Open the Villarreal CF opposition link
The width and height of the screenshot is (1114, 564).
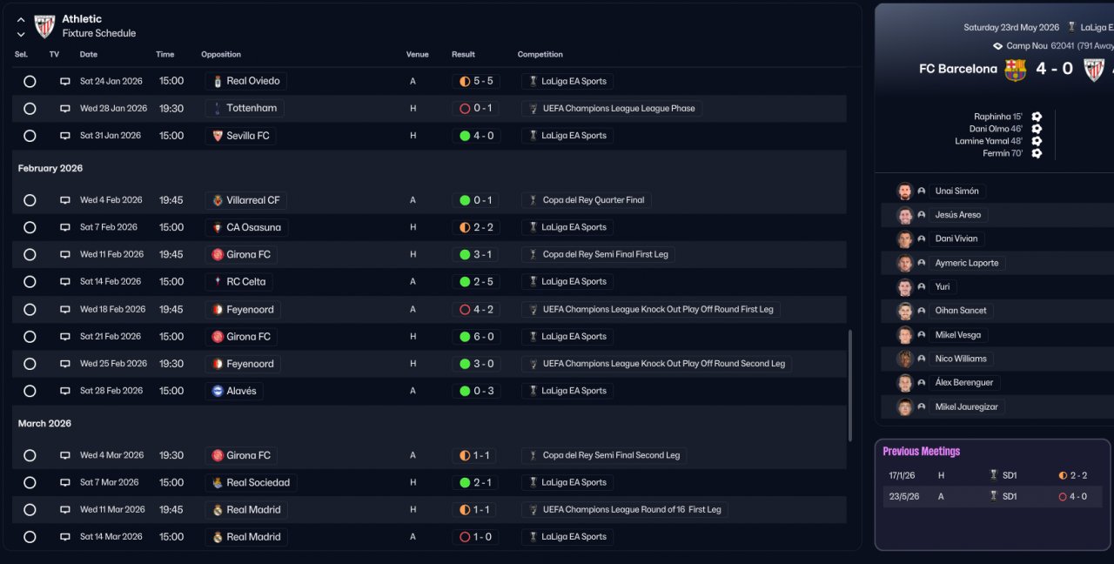tap(252, 200)
